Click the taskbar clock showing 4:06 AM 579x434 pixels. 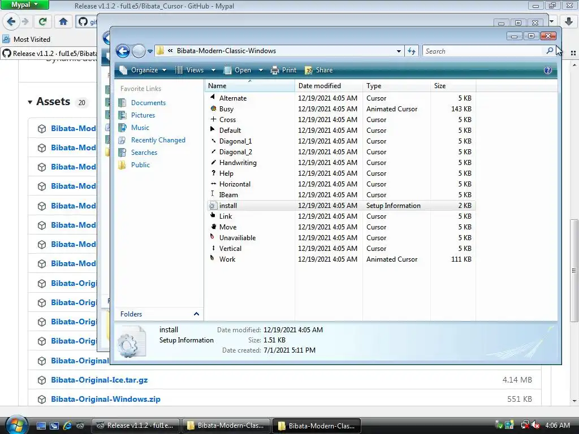557,425
